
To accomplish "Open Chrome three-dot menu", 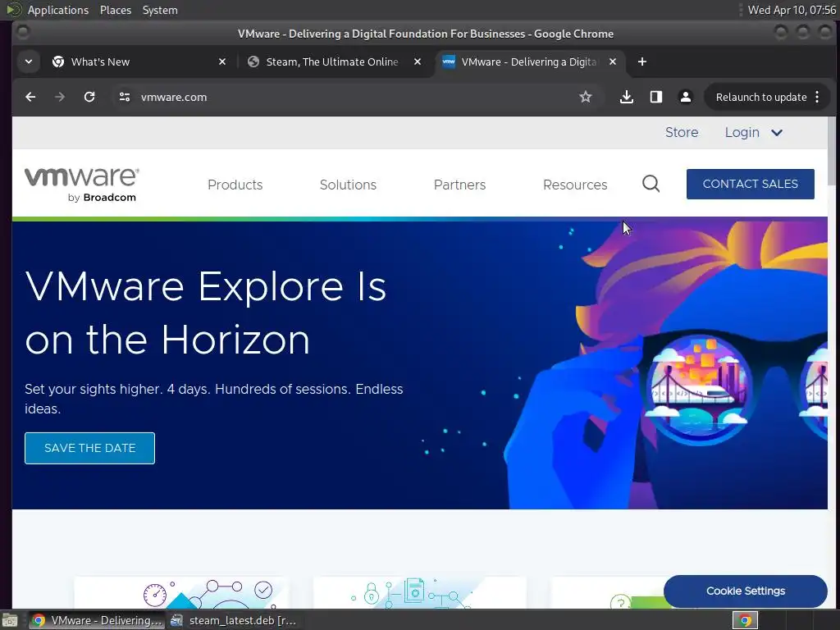I will click(817, 97).
